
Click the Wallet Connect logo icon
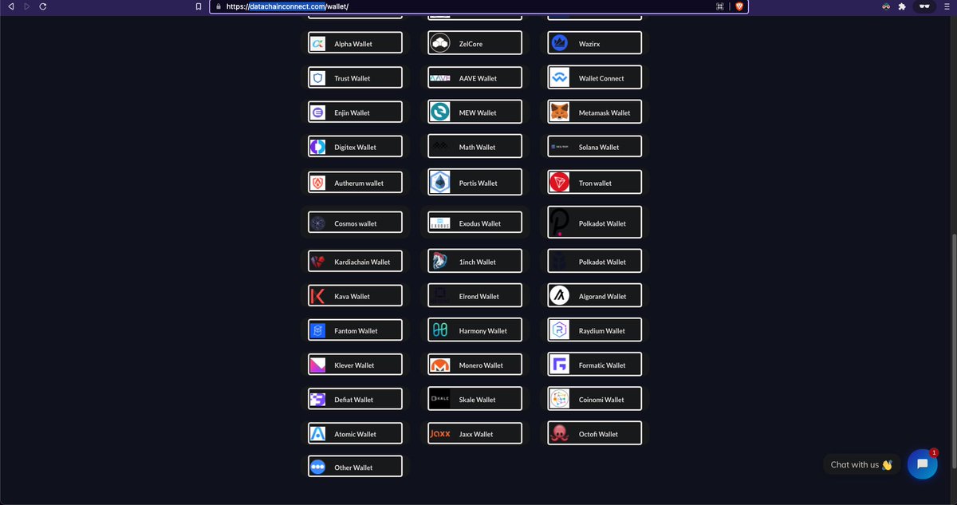click(x=560, y=78)
